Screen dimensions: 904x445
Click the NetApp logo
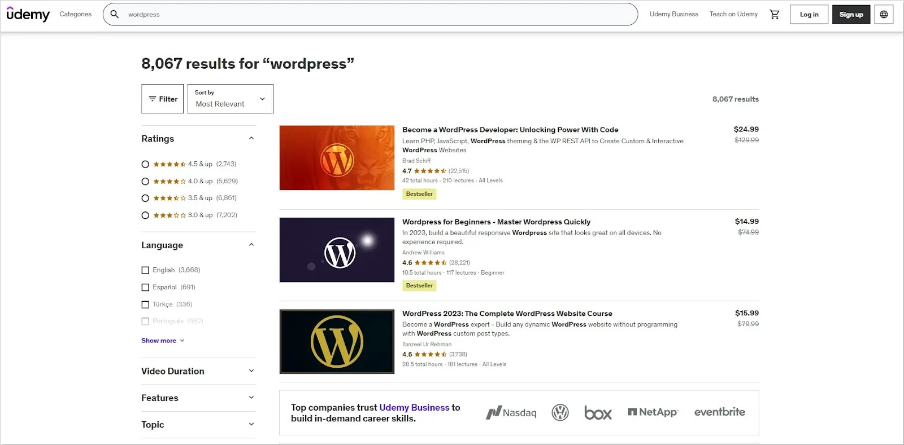tap(653, 412)
